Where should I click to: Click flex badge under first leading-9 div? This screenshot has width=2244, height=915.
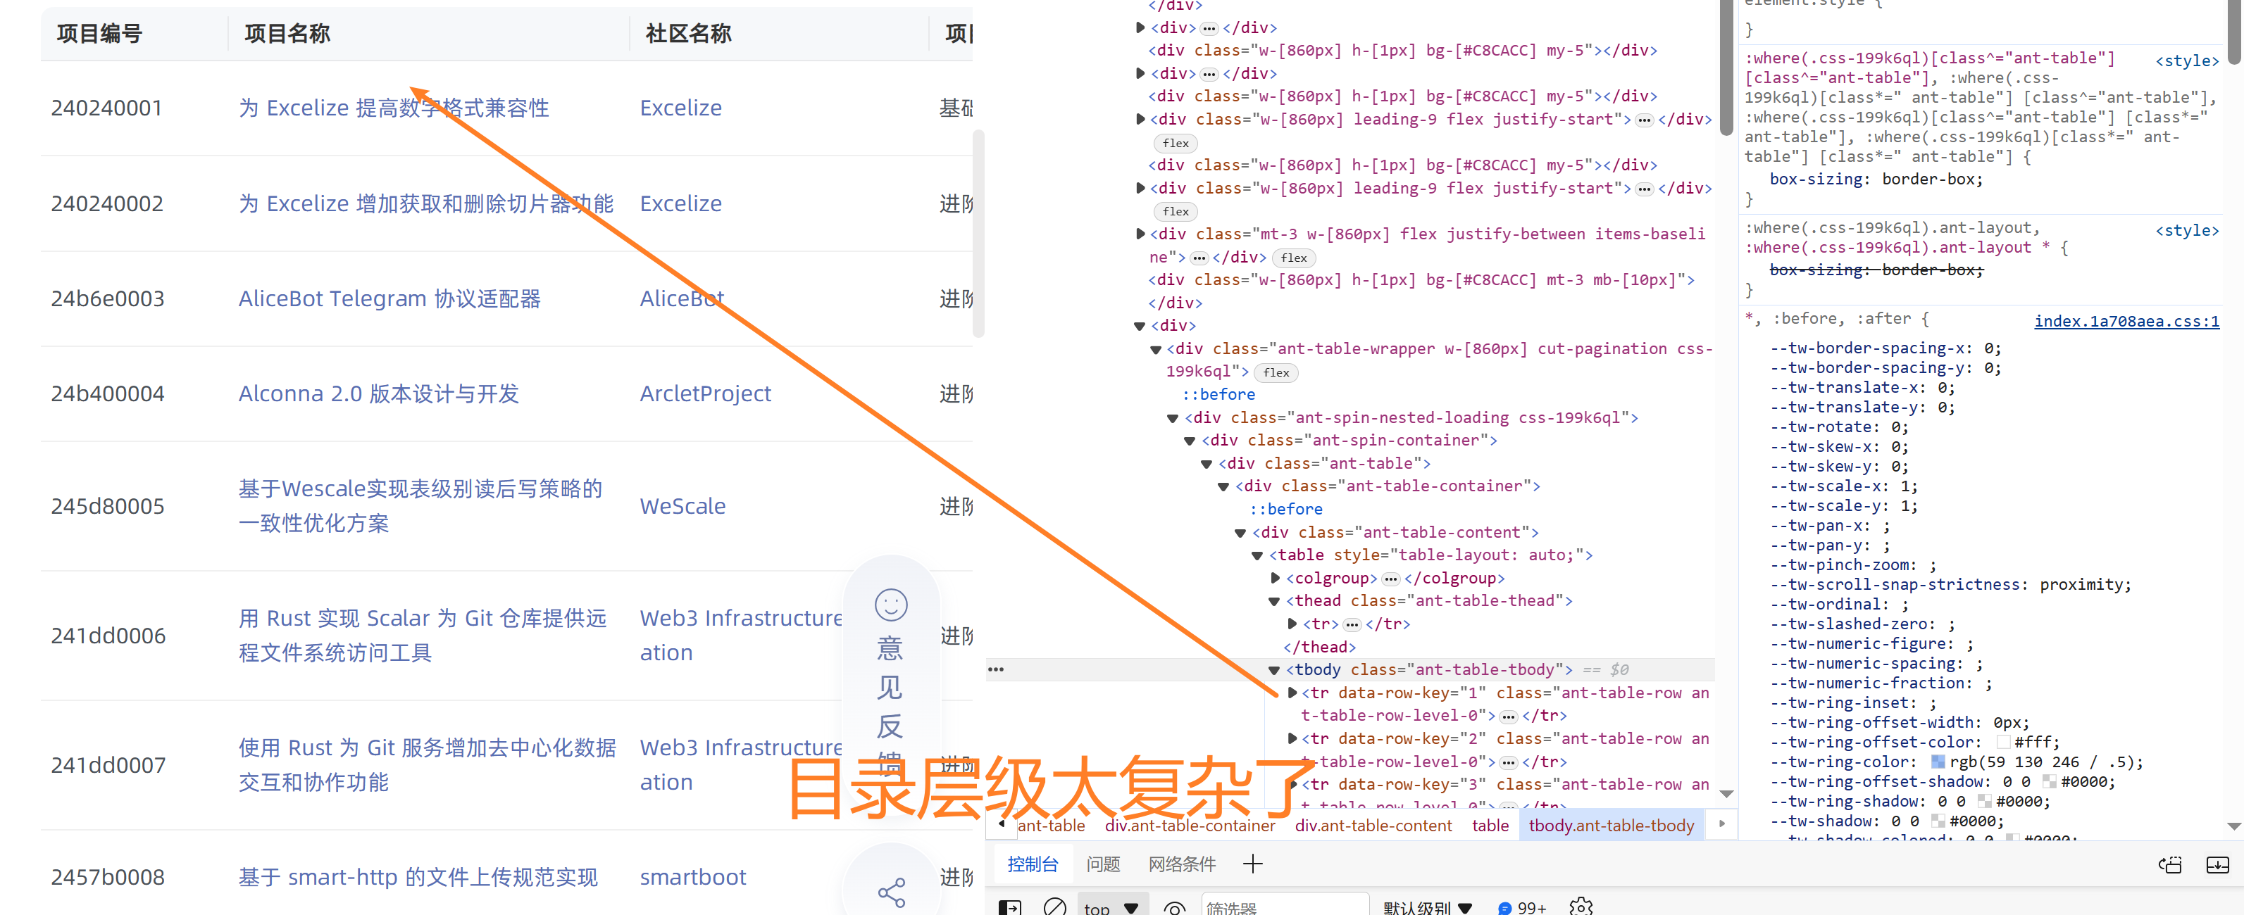point(1175,143)
